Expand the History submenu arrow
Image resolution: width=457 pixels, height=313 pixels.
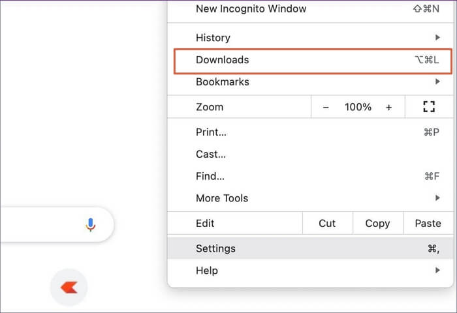[437, 38]
